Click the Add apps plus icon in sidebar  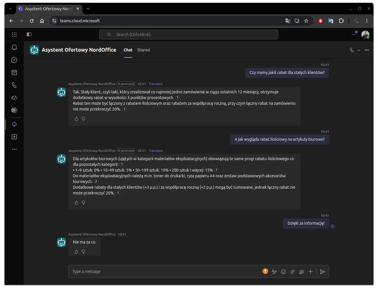[x=14, y=137]
